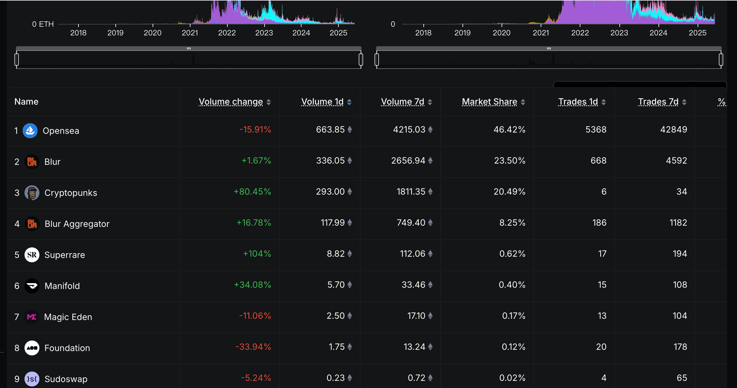Select the Manifold icon
Viewport: 737px width, 388px height.
(x=32, y=286)
